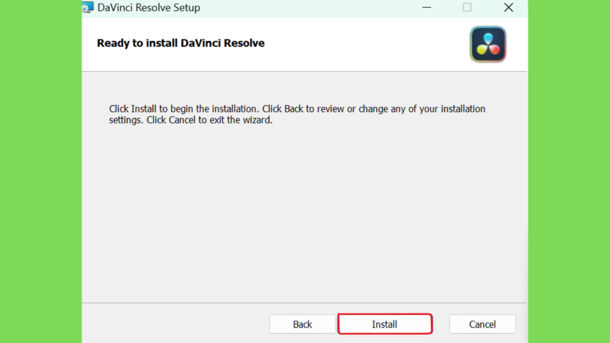610x343 pixels.
Task: Click the 'Click Install to begin' instruction text
Action: (297, 114)
